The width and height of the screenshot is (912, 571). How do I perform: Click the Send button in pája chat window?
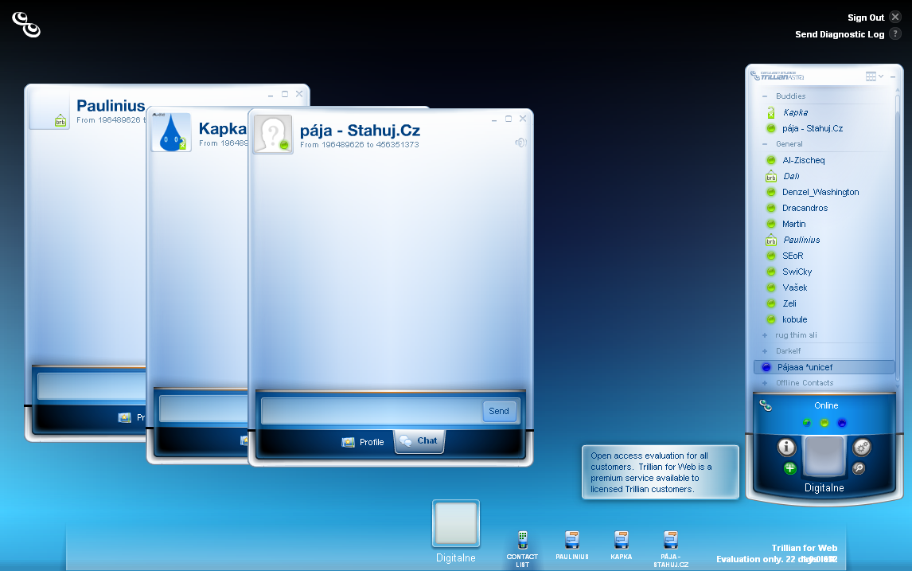tap(498, 411)
